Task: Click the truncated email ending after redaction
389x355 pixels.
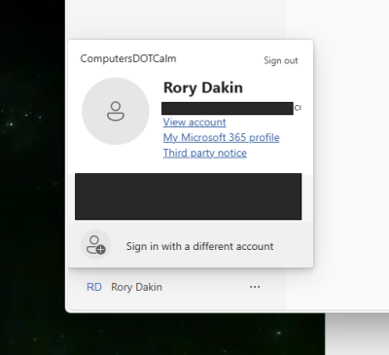Action: 298,108
